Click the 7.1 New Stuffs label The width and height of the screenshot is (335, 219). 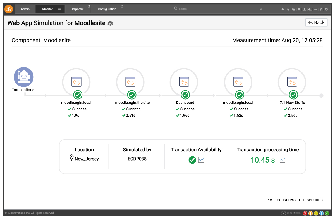[x=292, y=103]
